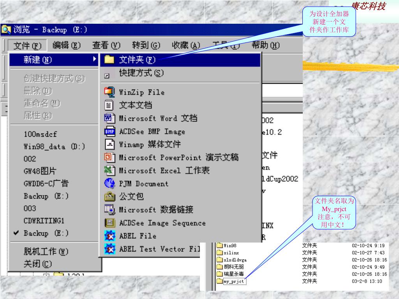Select Microsoft 数据链接 entry

[x=180, y=209]
